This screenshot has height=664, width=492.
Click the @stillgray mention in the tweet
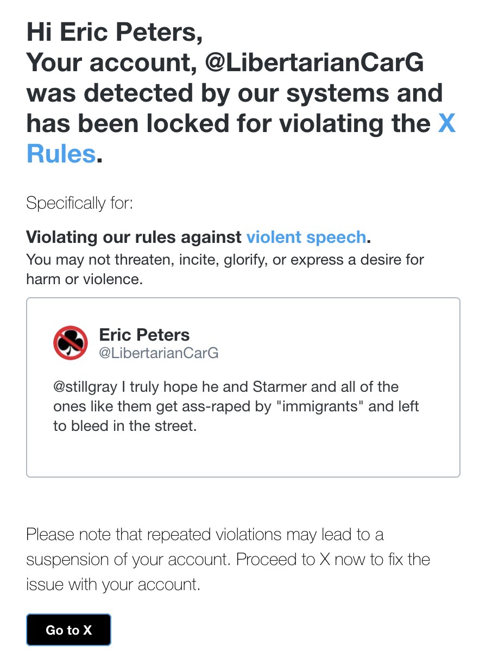click(x=80, y=387)
